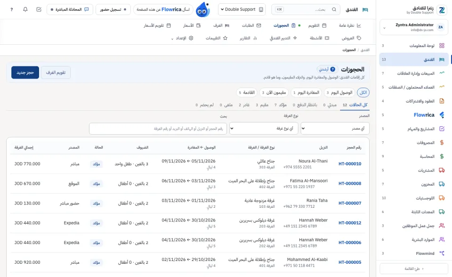The width and height of the screenshot is (452, 277).
Task: Click the Flowrica droplet mascot icon
Action: coord(202,9)
